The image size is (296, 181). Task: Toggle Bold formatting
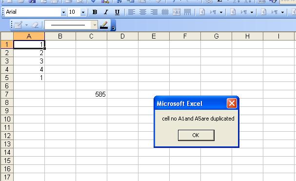click(95, 12)
